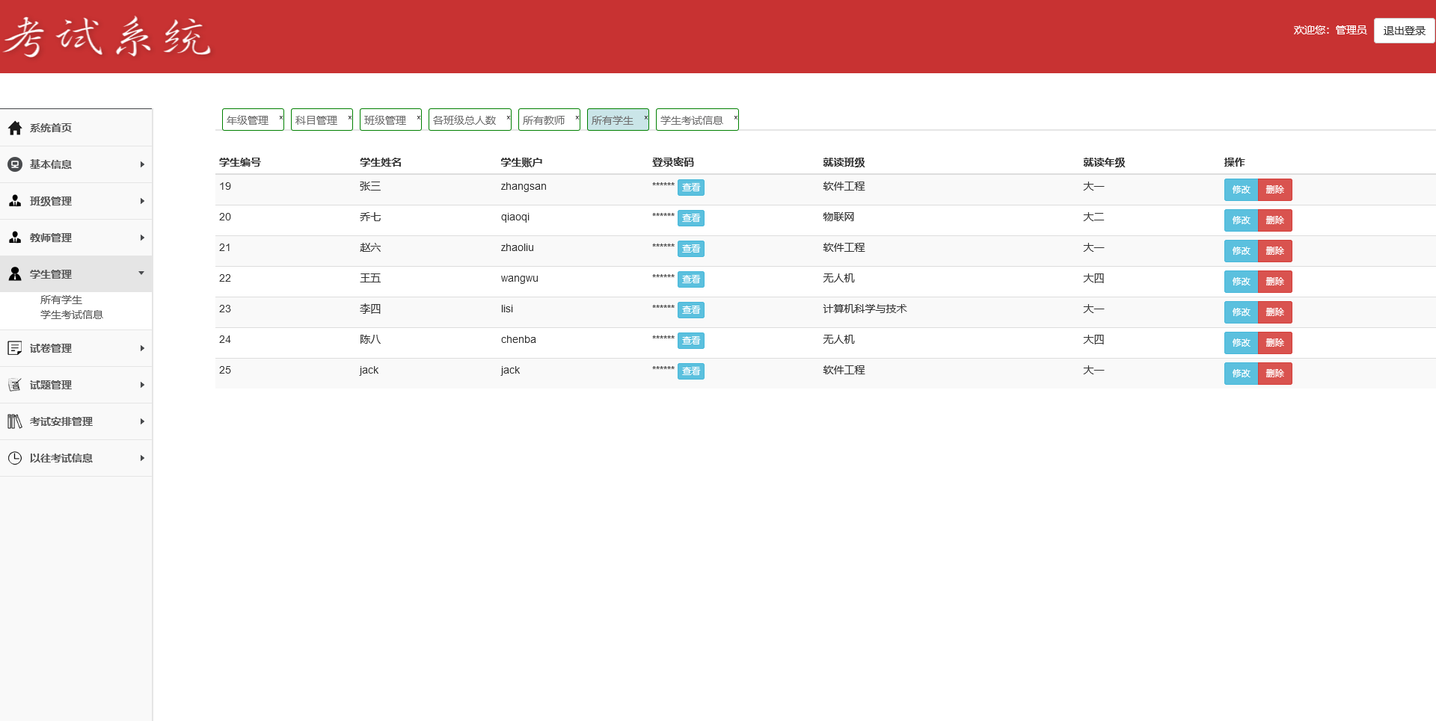1436x721 pixels.
Task: Close the 班级管理 tab with its x
Action: [418, 118]
